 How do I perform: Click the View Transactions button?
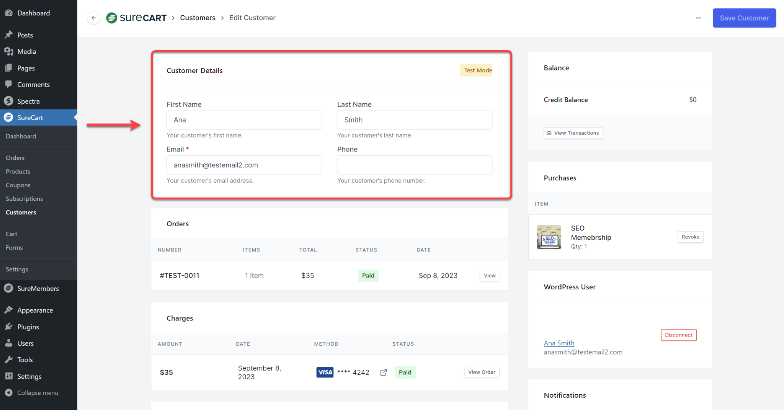573,133
